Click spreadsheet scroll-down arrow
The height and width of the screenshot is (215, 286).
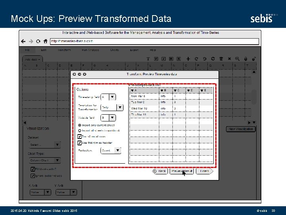(x=254, y=123)
